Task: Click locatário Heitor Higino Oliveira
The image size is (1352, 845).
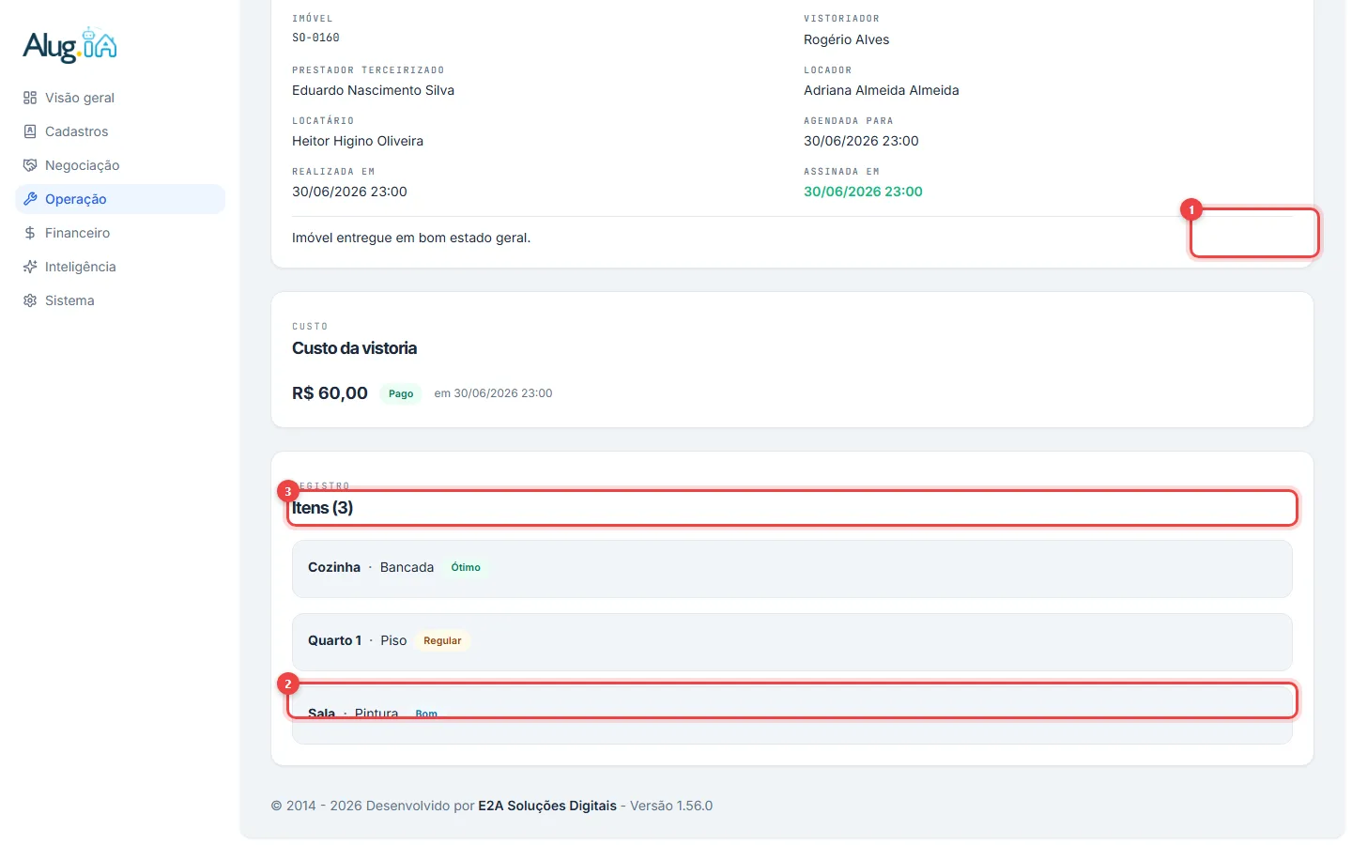Action: [x=358, y=141]
